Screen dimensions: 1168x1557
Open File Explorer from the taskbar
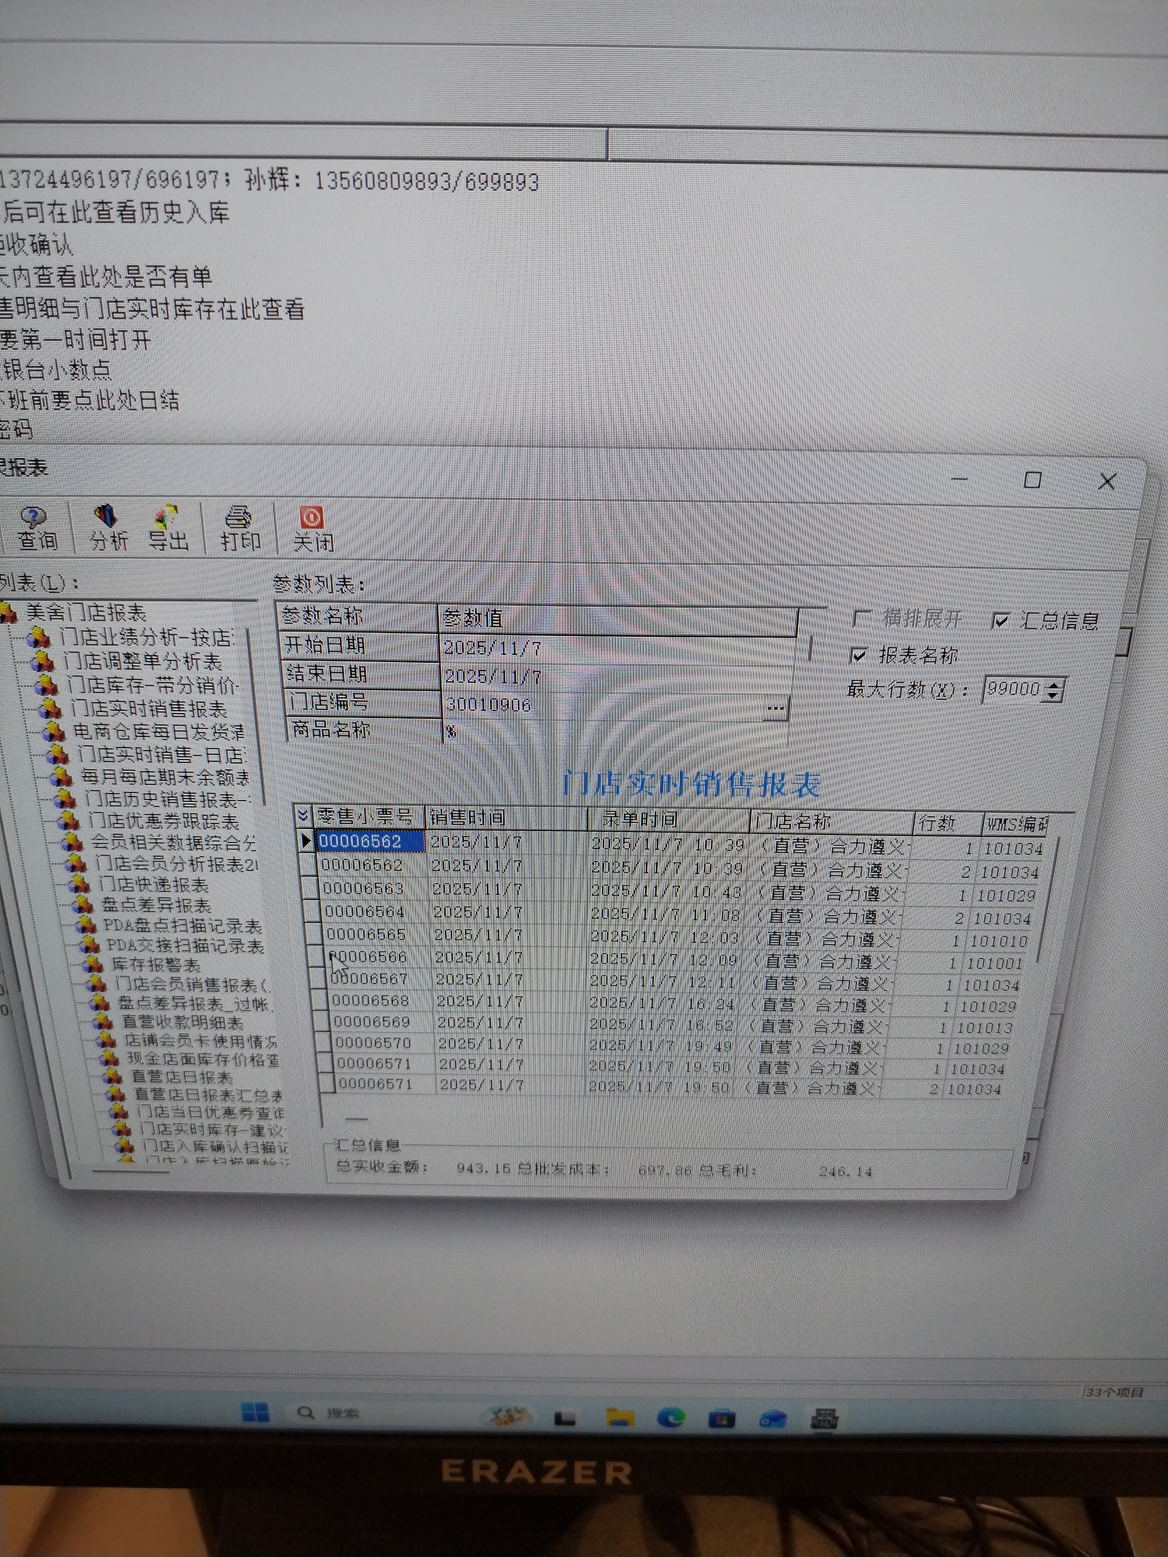pyautogui.click(x=619, y=1417)
